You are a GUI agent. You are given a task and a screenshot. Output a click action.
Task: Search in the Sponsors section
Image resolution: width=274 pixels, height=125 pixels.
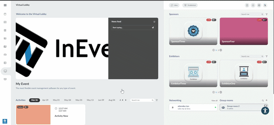tap(252, 14)
